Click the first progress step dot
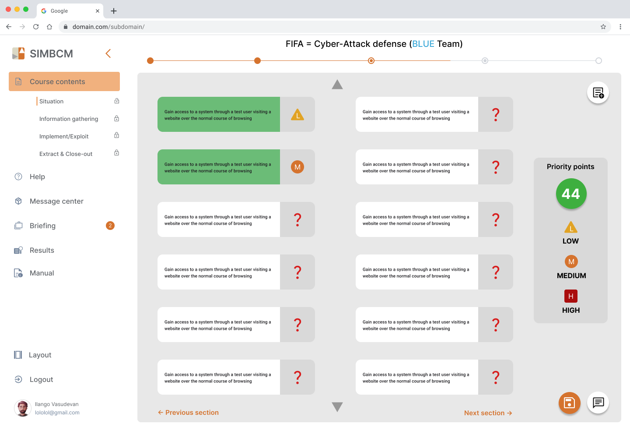The width and height of the screenshot is (630, 431). point(150,60)
